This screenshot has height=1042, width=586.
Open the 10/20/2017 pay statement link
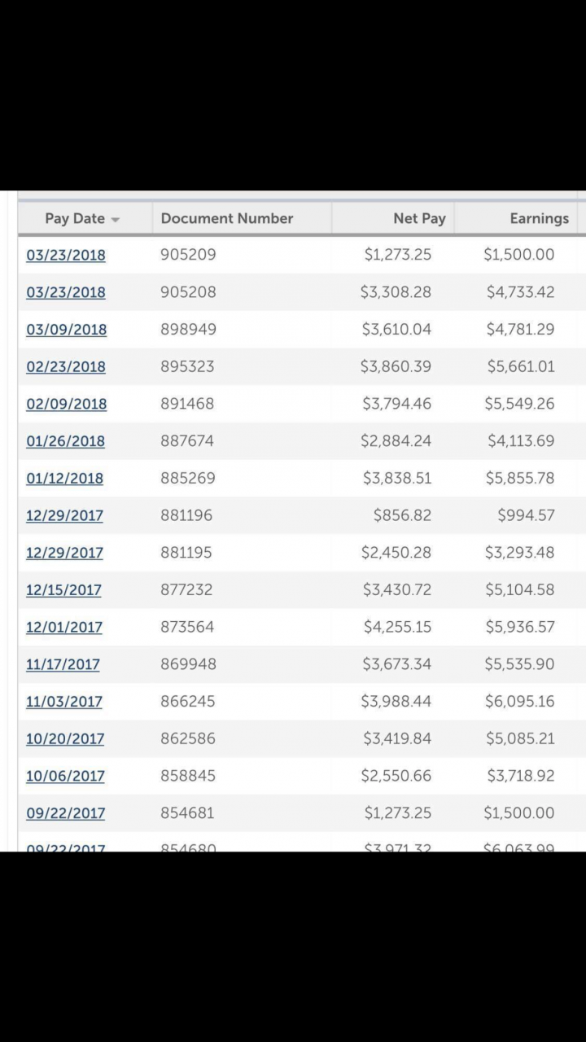pyautogui.click(x=65, y=739)
